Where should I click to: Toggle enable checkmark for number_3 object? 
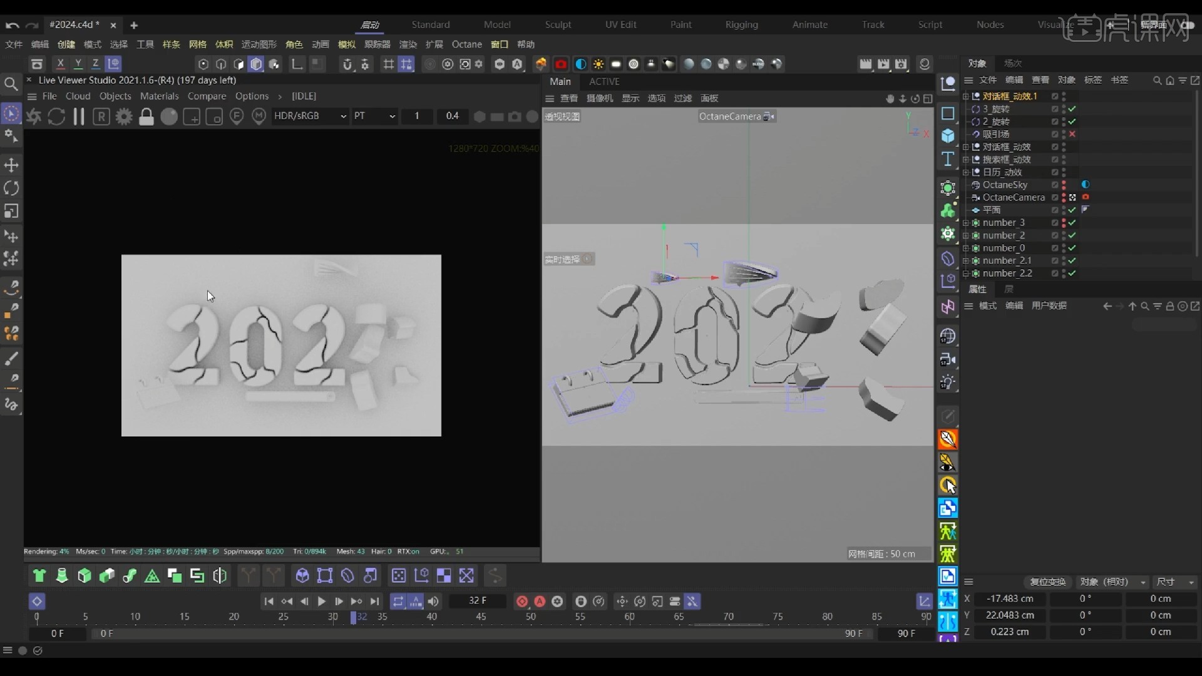[x=1072, y=223]
